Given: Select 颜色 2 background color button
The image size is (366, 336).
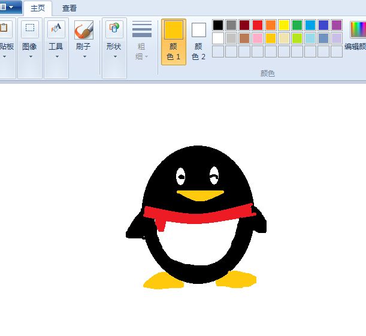Looking at the screenshot, I should (x=199, y=42).
